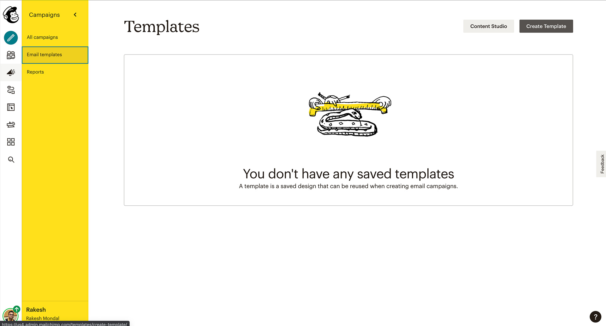Select the Campaigns megaphone icon
606x326 pixels.
pos(11,72)
